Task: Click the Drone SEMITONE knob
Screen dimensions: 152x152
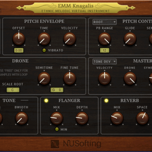Action: pyautogui.click(x=44, y=78)
